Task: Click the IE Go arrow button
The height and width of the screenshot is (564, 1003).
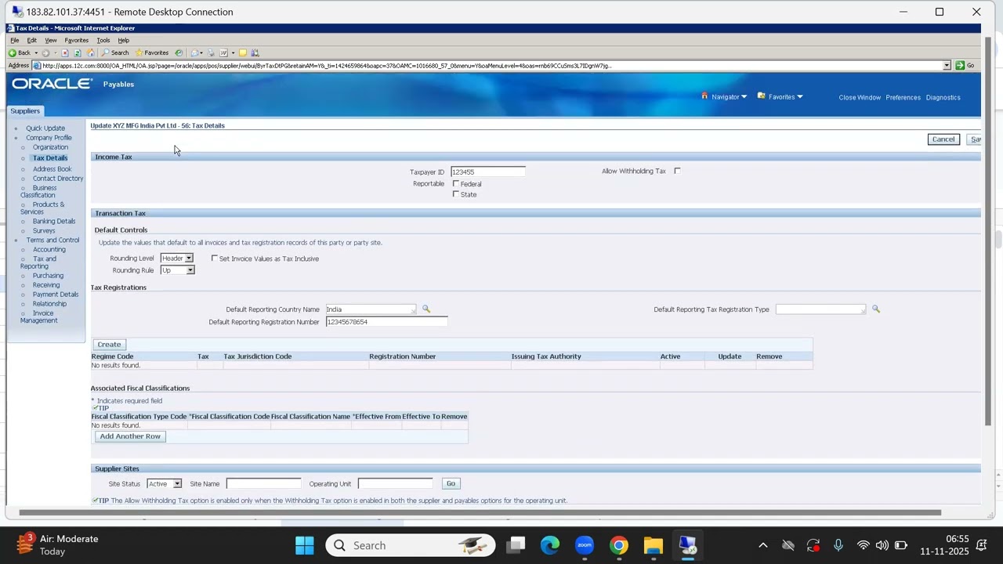Action: pos(959,66)
